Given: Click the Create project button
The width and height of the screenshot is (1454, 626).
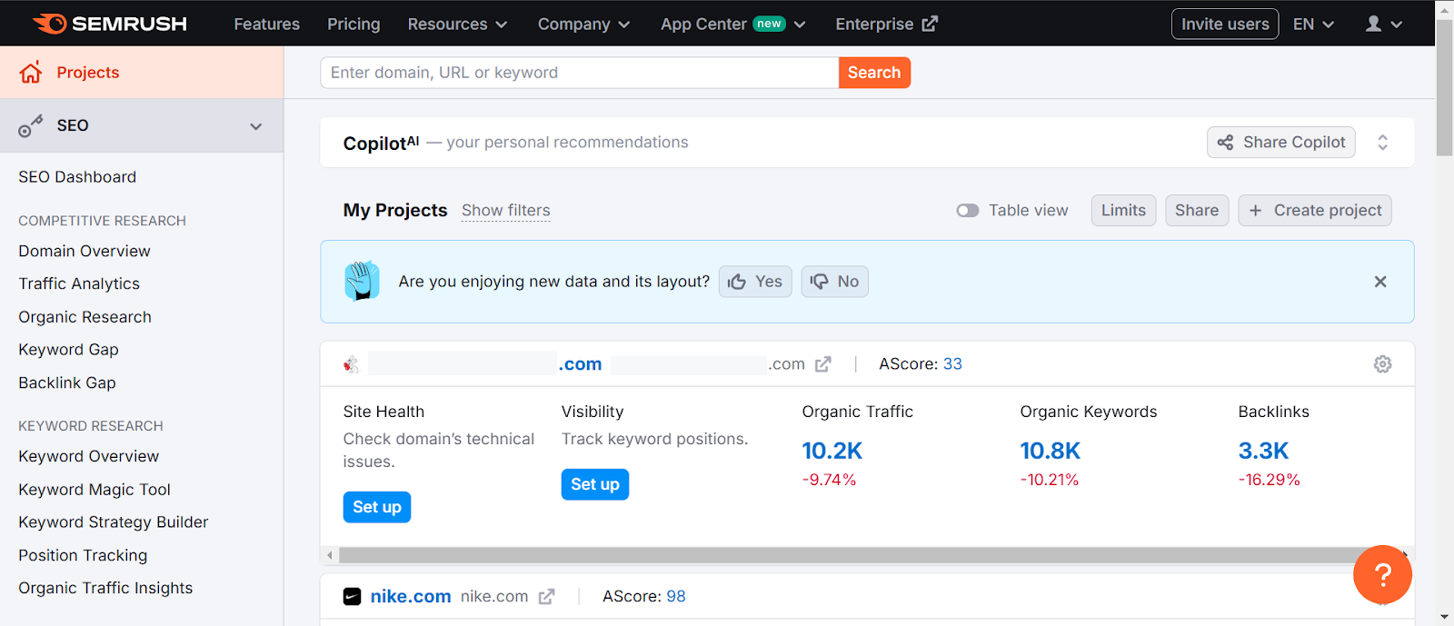Looking at the screenshot, I should (x=1314, y=211).
